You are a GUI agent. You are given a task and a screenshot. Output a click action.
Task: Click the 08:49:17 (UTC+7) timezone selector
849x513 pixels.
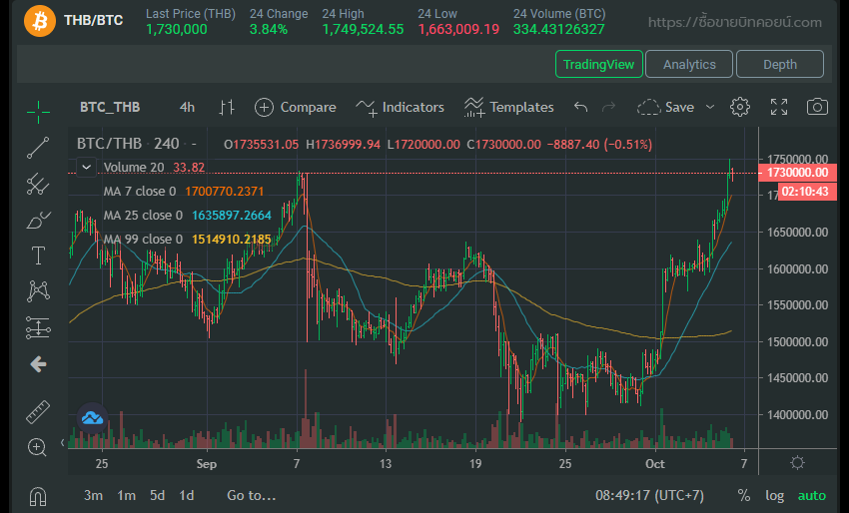[650, 495]
